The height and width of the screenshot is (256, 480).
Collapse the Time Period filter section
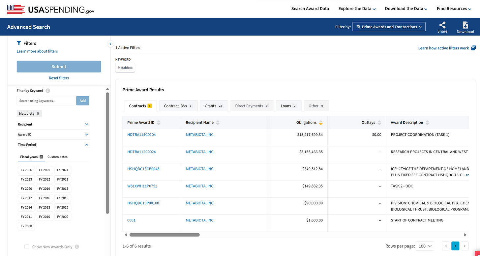coord(53,145)
